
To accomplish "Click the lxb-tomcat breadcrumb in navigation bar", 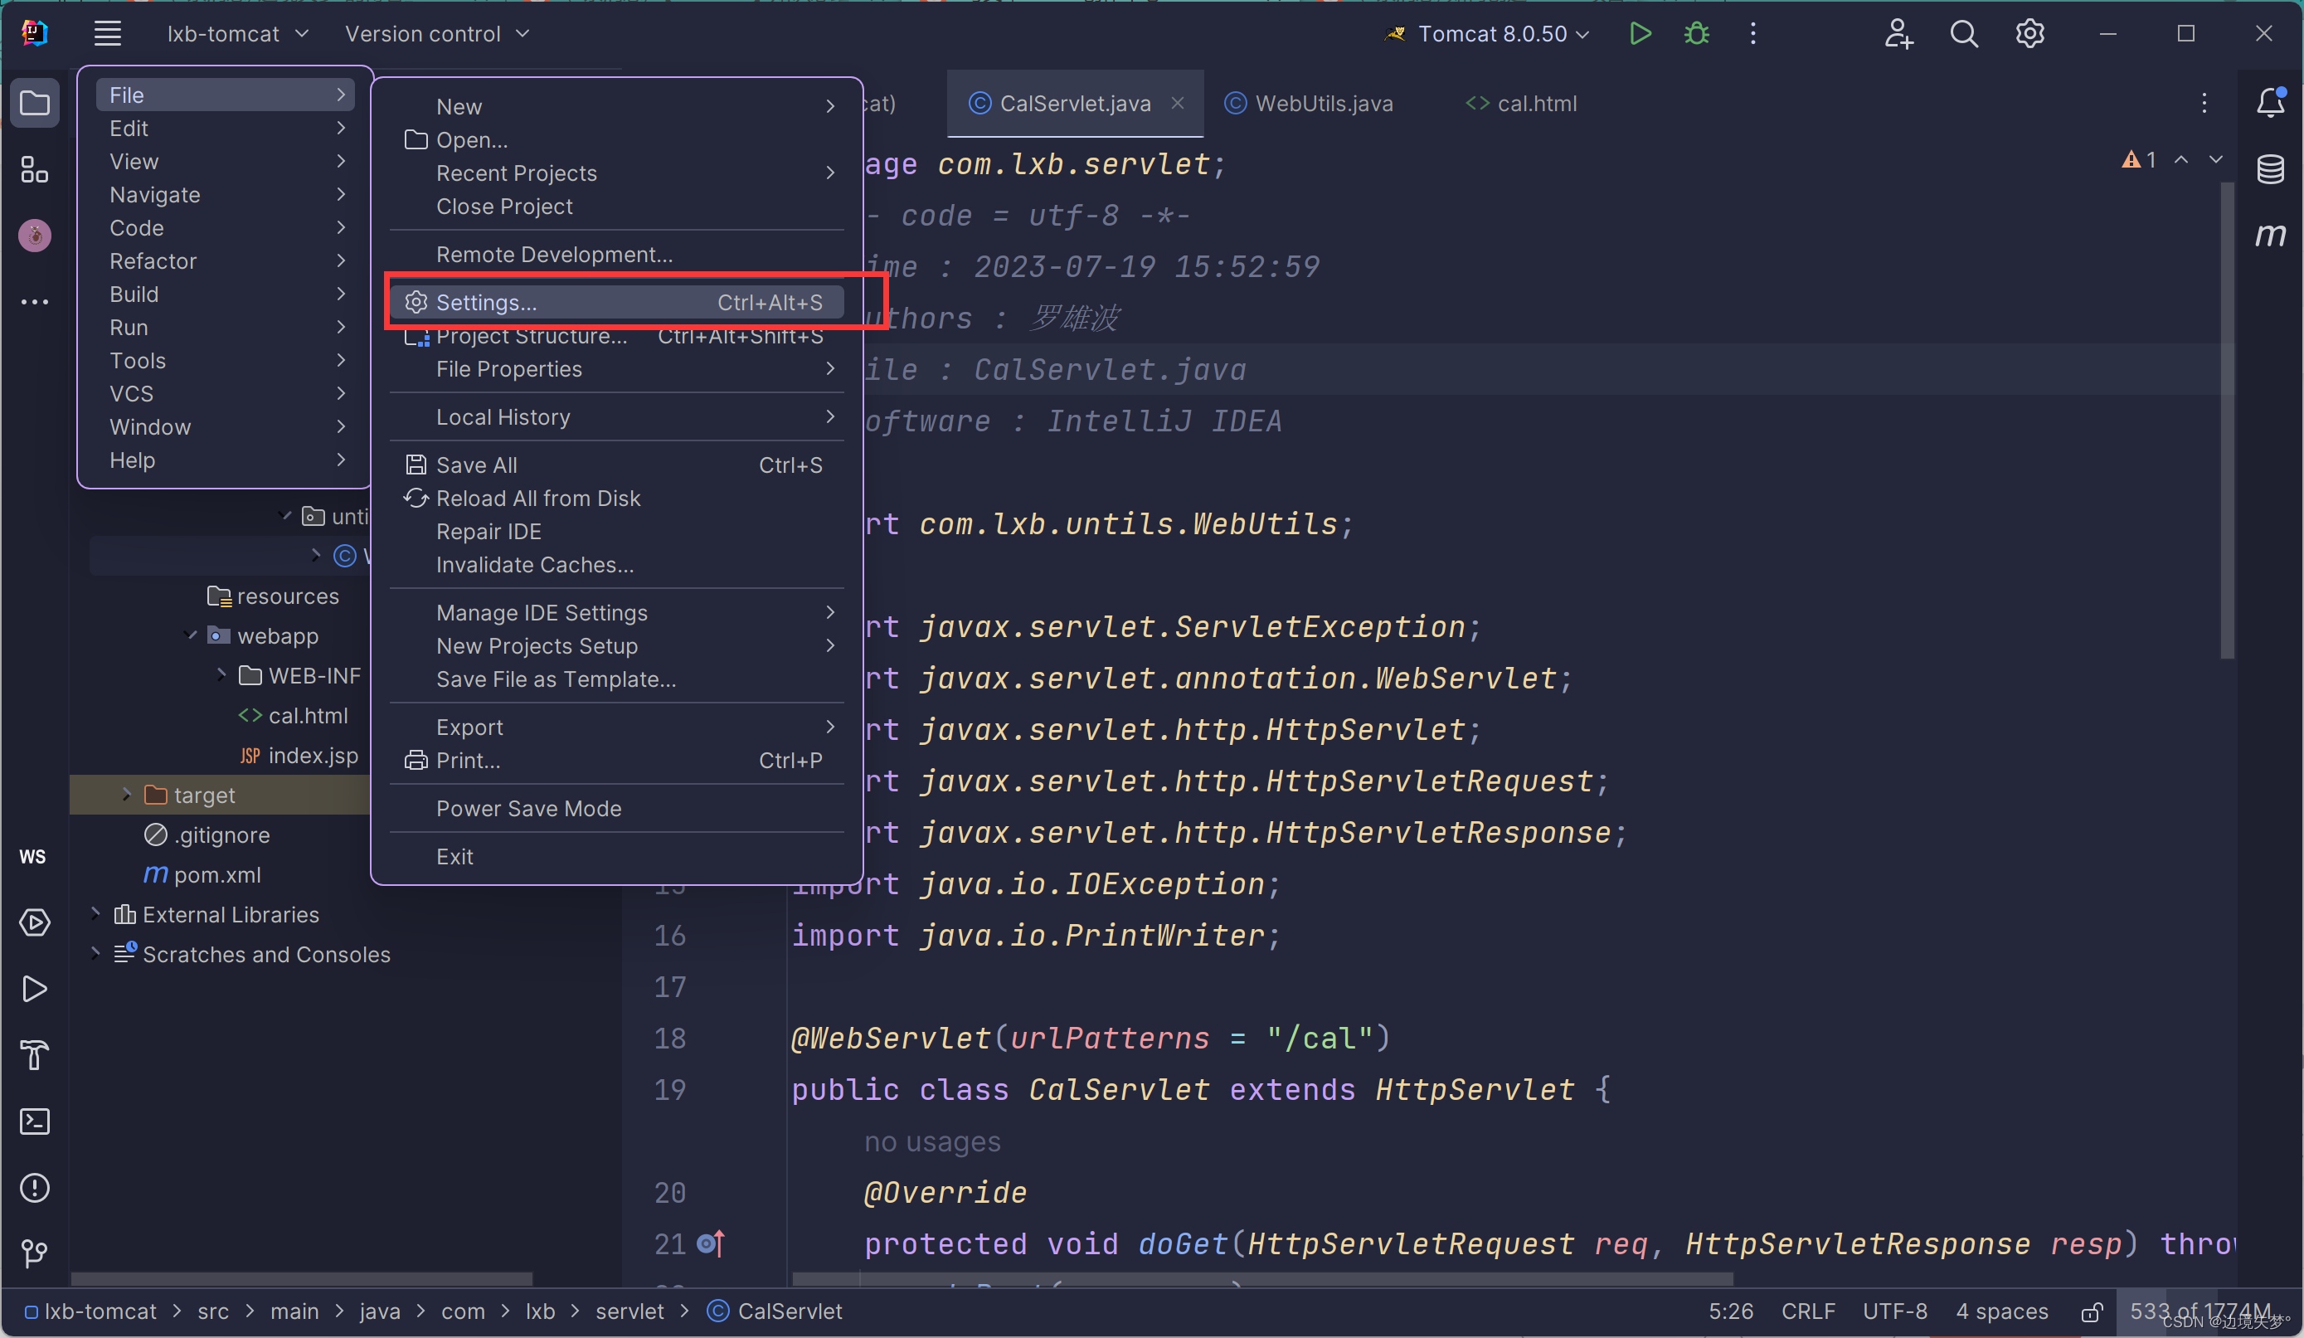I will coord(100,1311).
